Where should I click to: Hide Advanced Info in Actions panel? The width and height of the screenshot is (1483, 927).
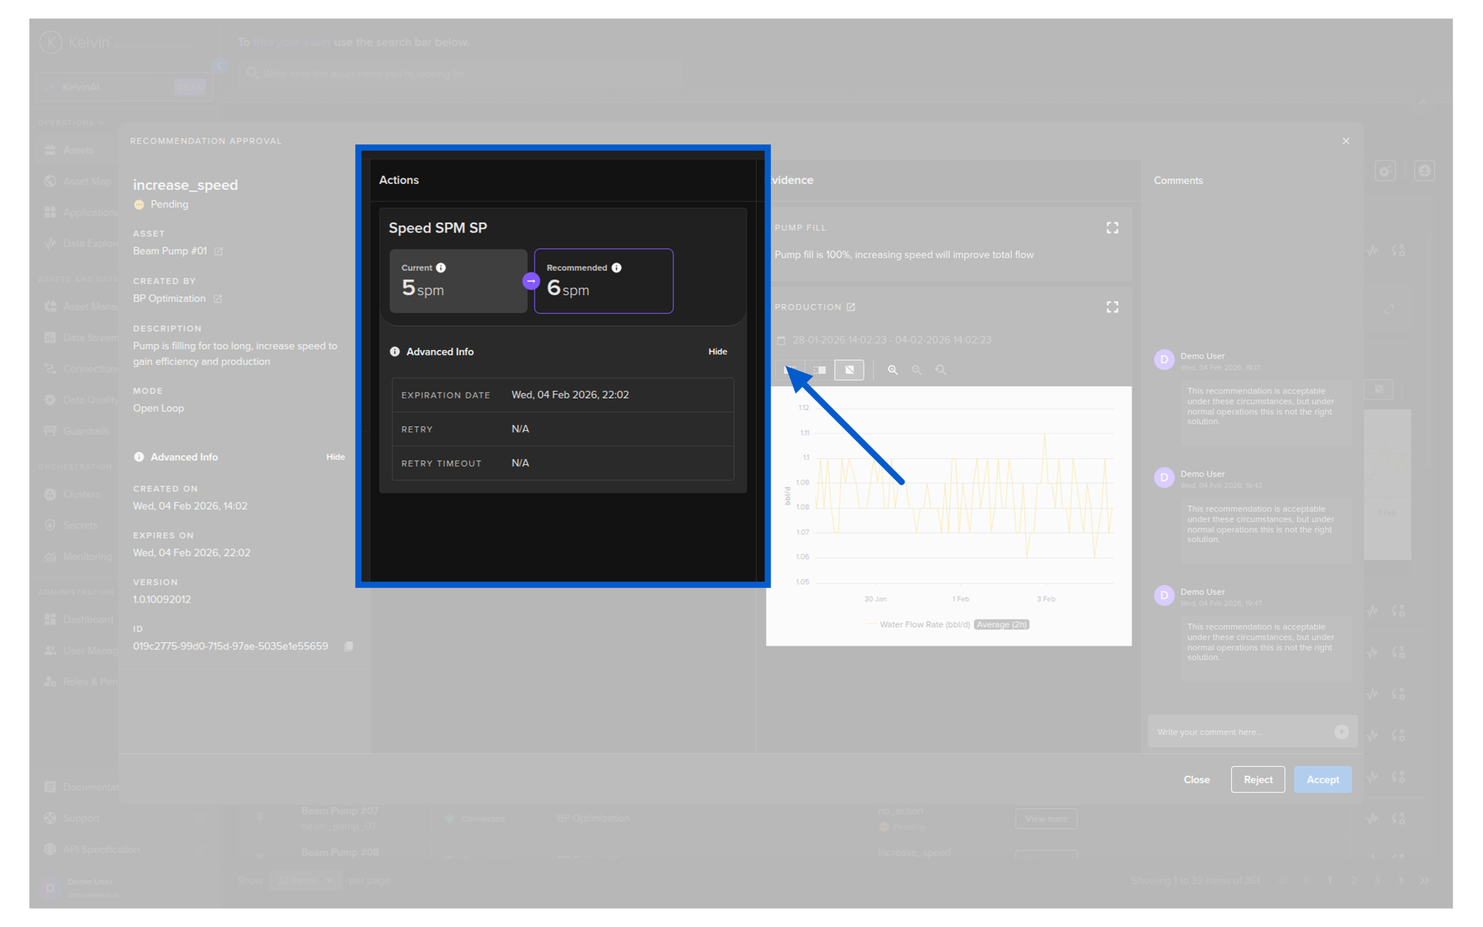pyautogui.click(x=717, y=352)
